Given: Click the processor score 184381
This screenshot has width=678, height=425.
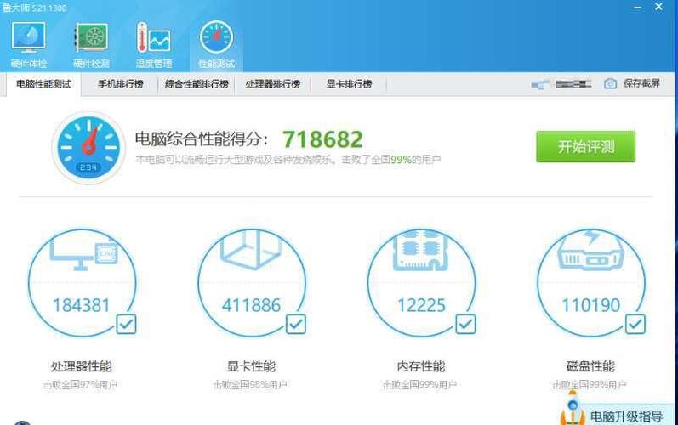Looking at the screenshot, I should (82, 305).
